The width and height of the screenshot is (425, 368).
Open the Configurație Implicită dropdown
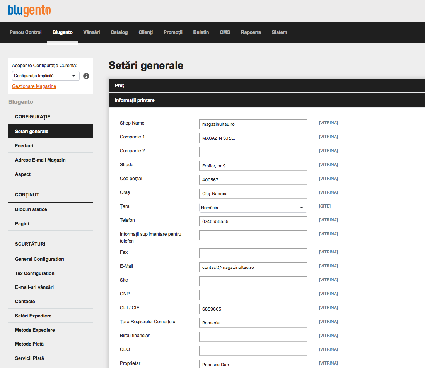(46, 76)
